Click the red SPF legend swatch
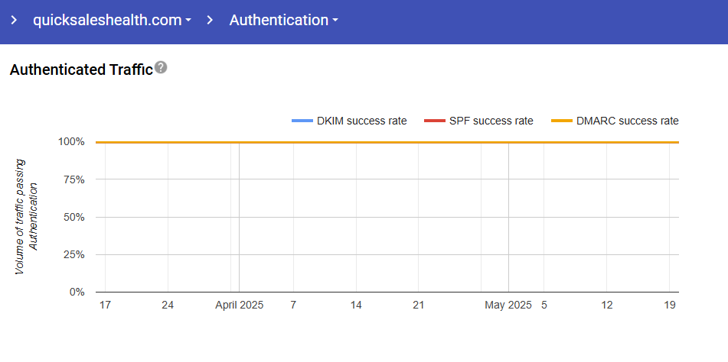 [434, 121]
